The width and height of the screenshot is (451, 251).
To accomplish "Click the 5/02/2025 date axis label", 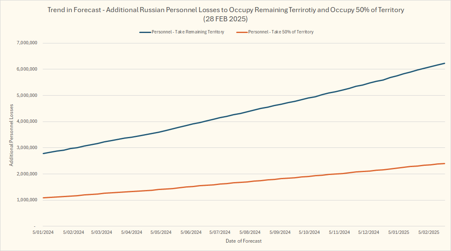I will (x=428, y=232).
